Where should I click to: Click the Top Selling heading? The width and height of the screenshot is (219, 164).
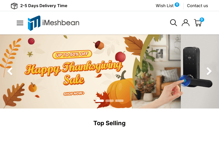click(x=109, y=123)
